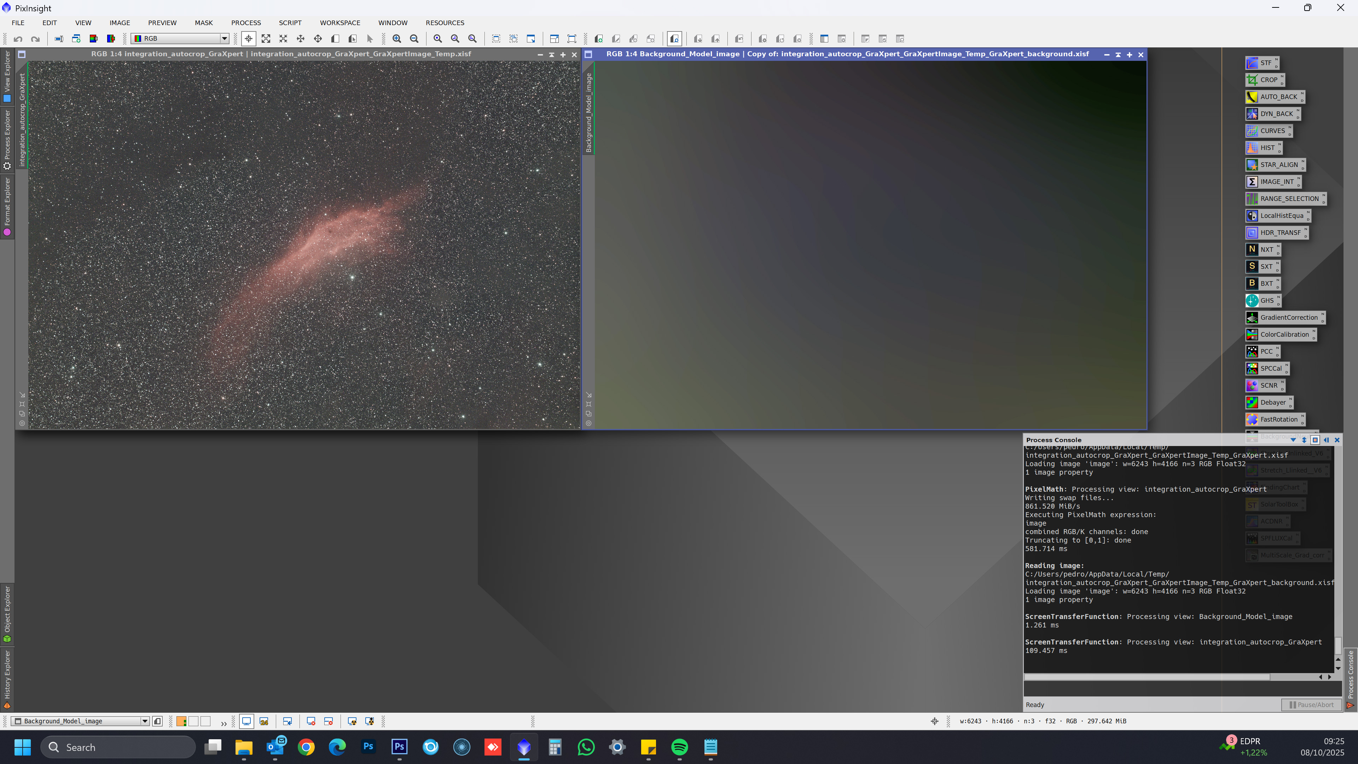The height and width of the screenshot is (764, 1358).
Task: Select the Zoom Out toolbar icon
Action: (414, 39)
